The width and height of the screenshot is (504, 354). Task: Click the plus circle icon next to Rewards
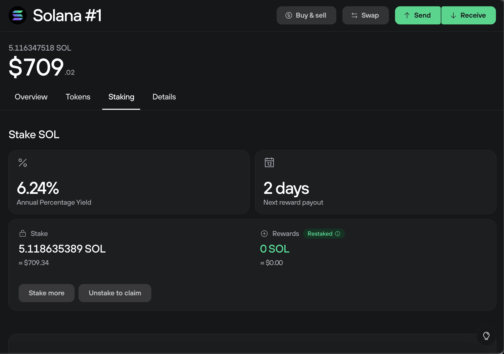click(x=264, y=234)
